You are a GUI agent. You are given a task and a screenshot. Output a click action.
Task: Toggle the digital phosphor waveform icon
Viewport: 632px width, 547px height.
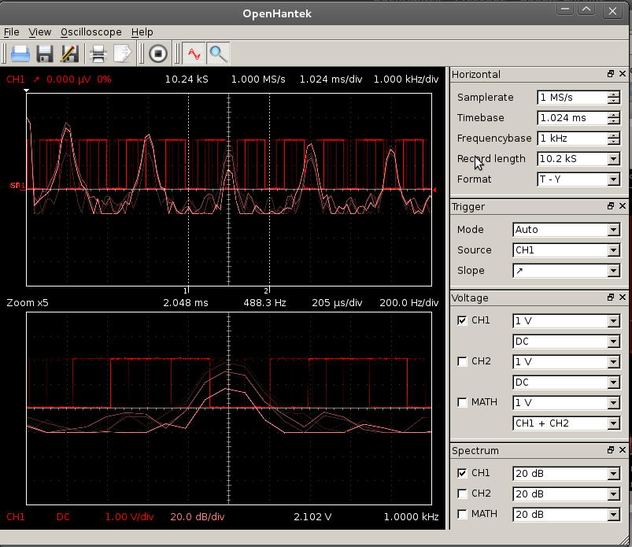(194, 54)
